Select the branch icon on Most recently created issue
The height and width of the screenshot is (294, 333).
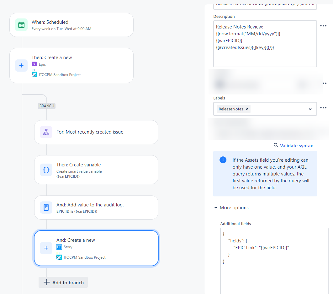[x=46, y=132]
